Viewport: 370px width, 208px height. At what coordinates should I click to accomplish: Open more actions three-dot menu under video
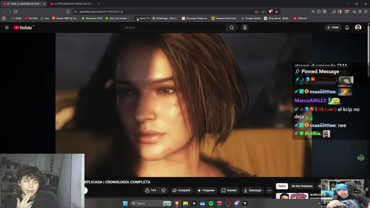tap(269, 190)
